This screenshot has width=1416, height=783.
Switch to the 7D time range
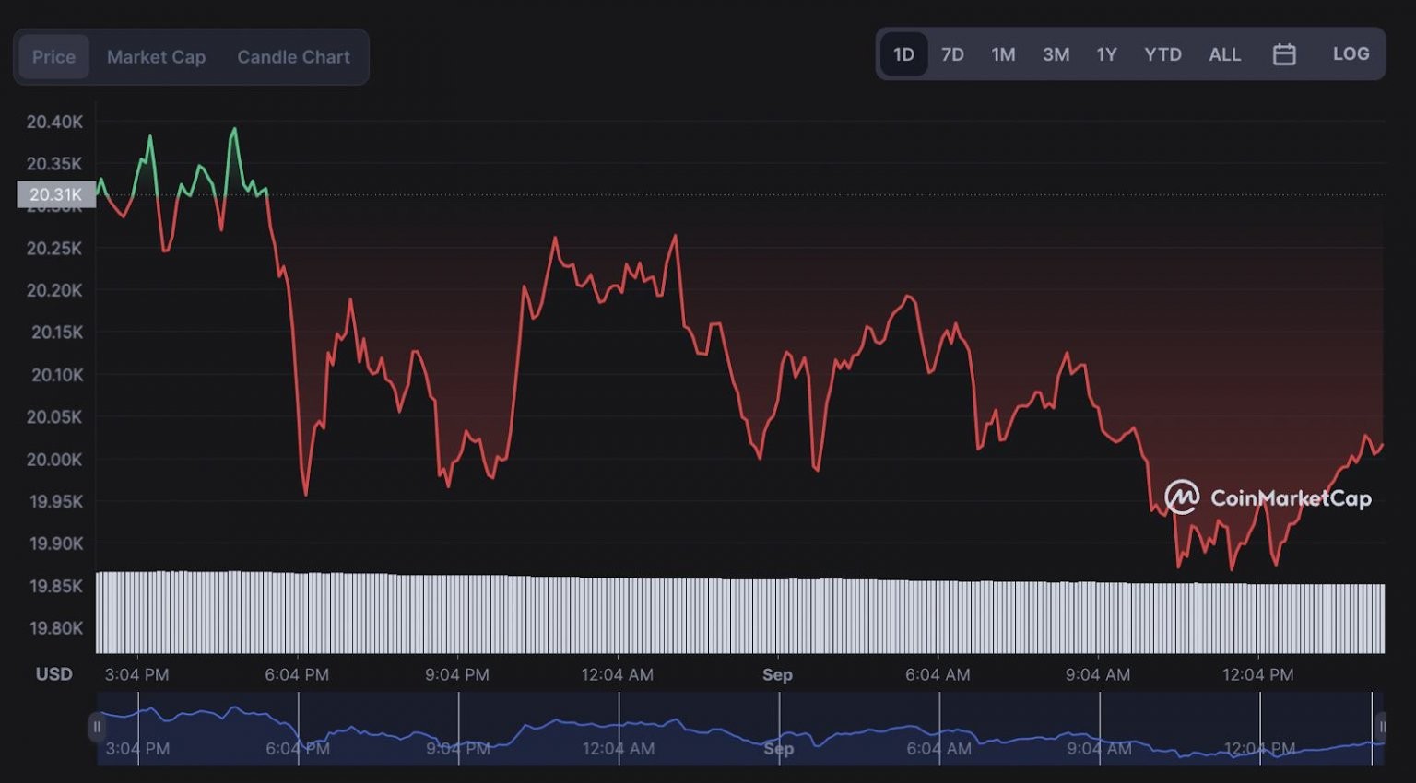(x=952, y=55)
